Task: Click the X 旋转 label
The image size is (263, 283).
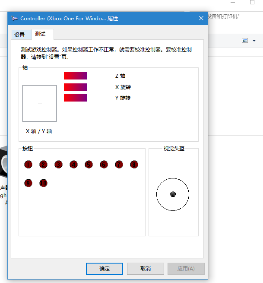Action: point(123,87)
